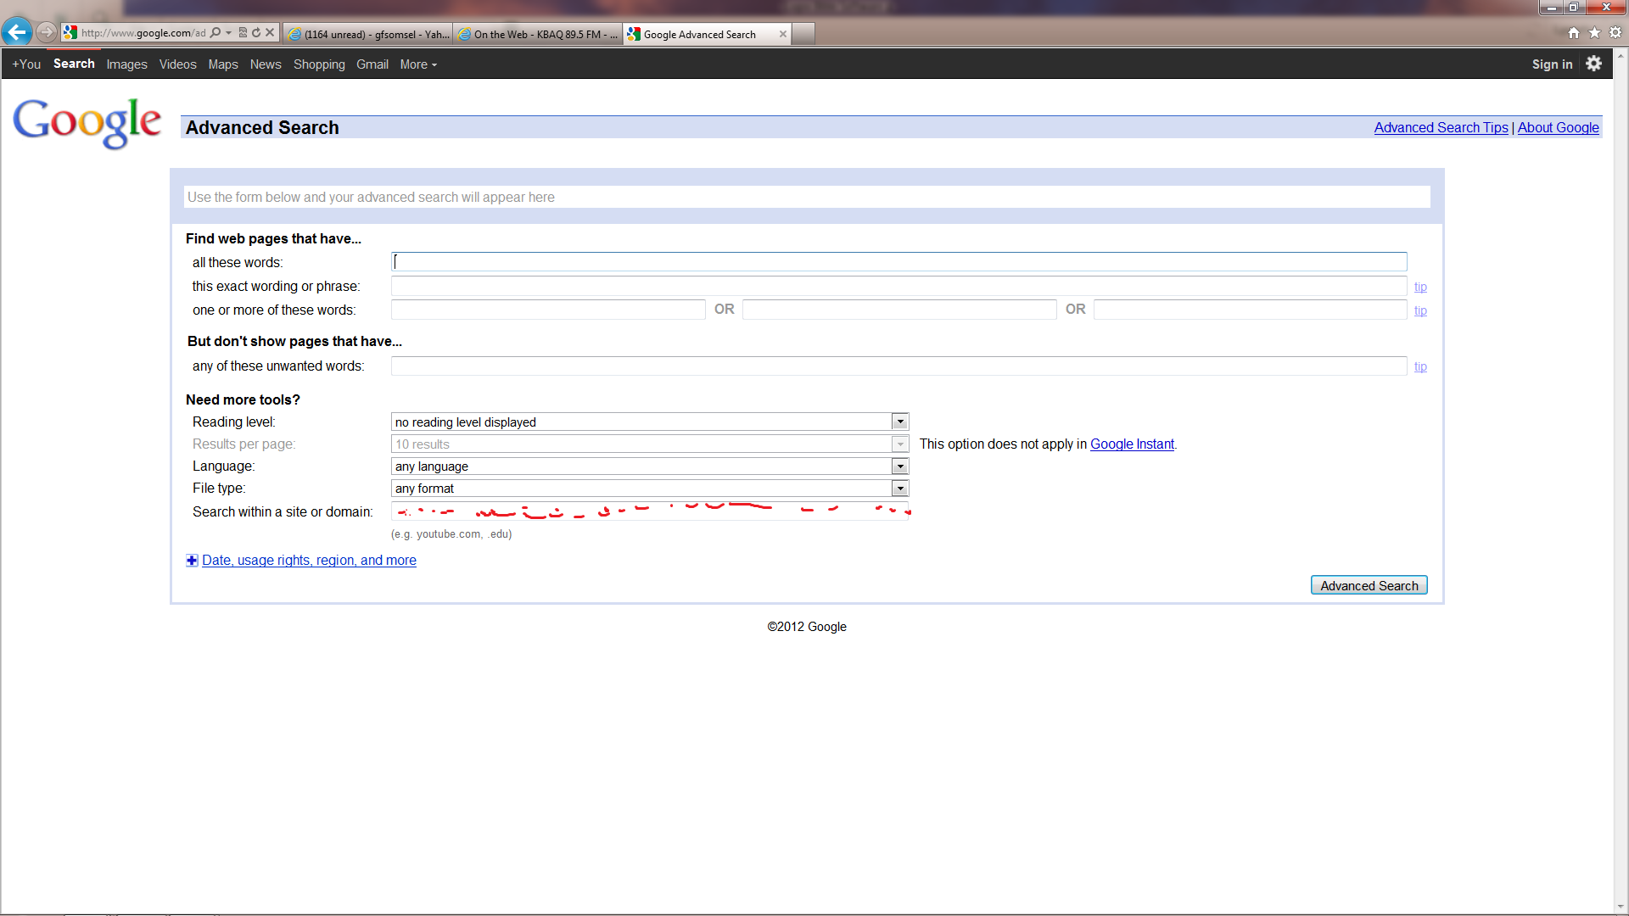Click the address bar search magnifier icon
1629x916 pixels.
(x=216, y=32)
